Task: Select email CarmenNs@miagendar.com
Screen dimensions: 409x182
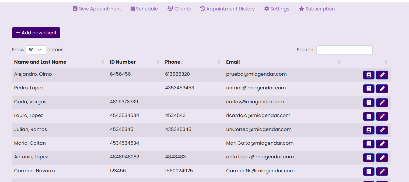Action: 260,171
